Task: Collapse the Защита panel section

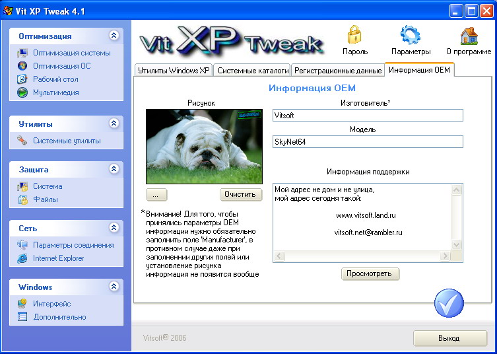Action: (x=114, y=170)
